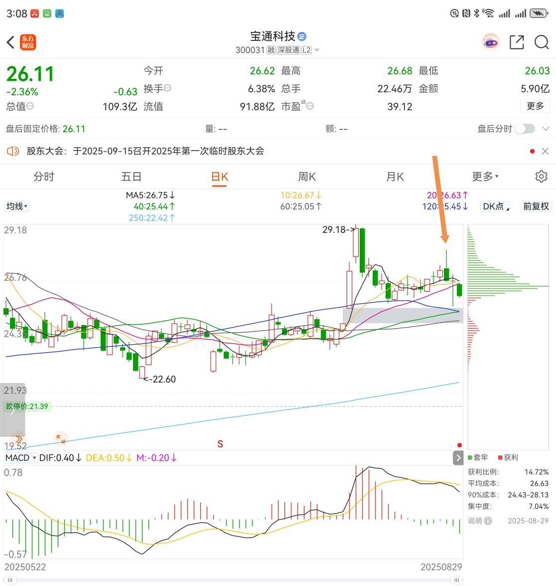The image size is (556, 586).
Task: Tap the battery icon in status bar
Action: pyautogui.click(x=539, y=13)
